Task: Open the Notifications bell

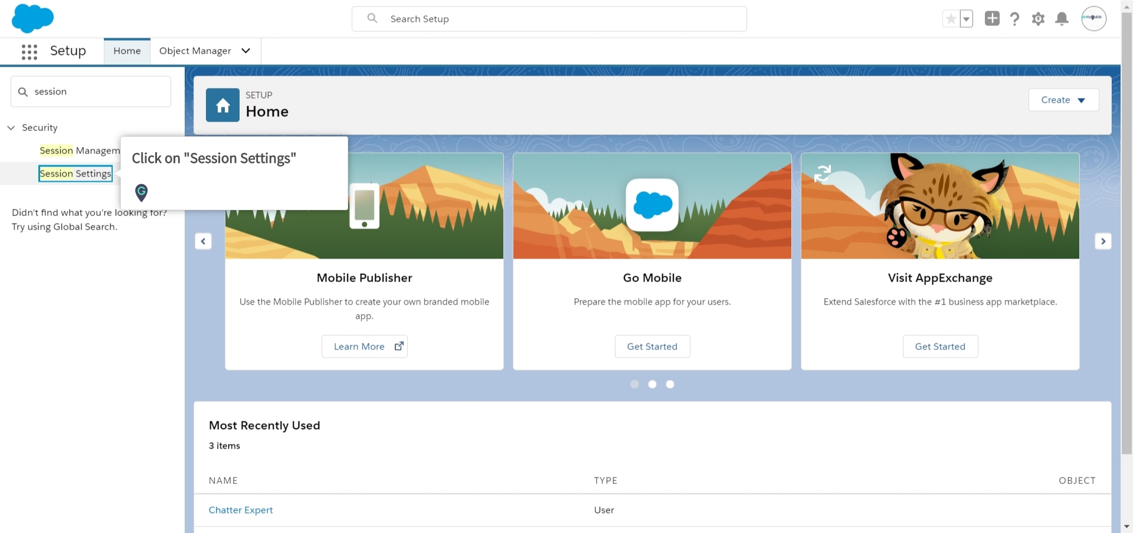Action: pyautogui.click(x=1062, y=19)
